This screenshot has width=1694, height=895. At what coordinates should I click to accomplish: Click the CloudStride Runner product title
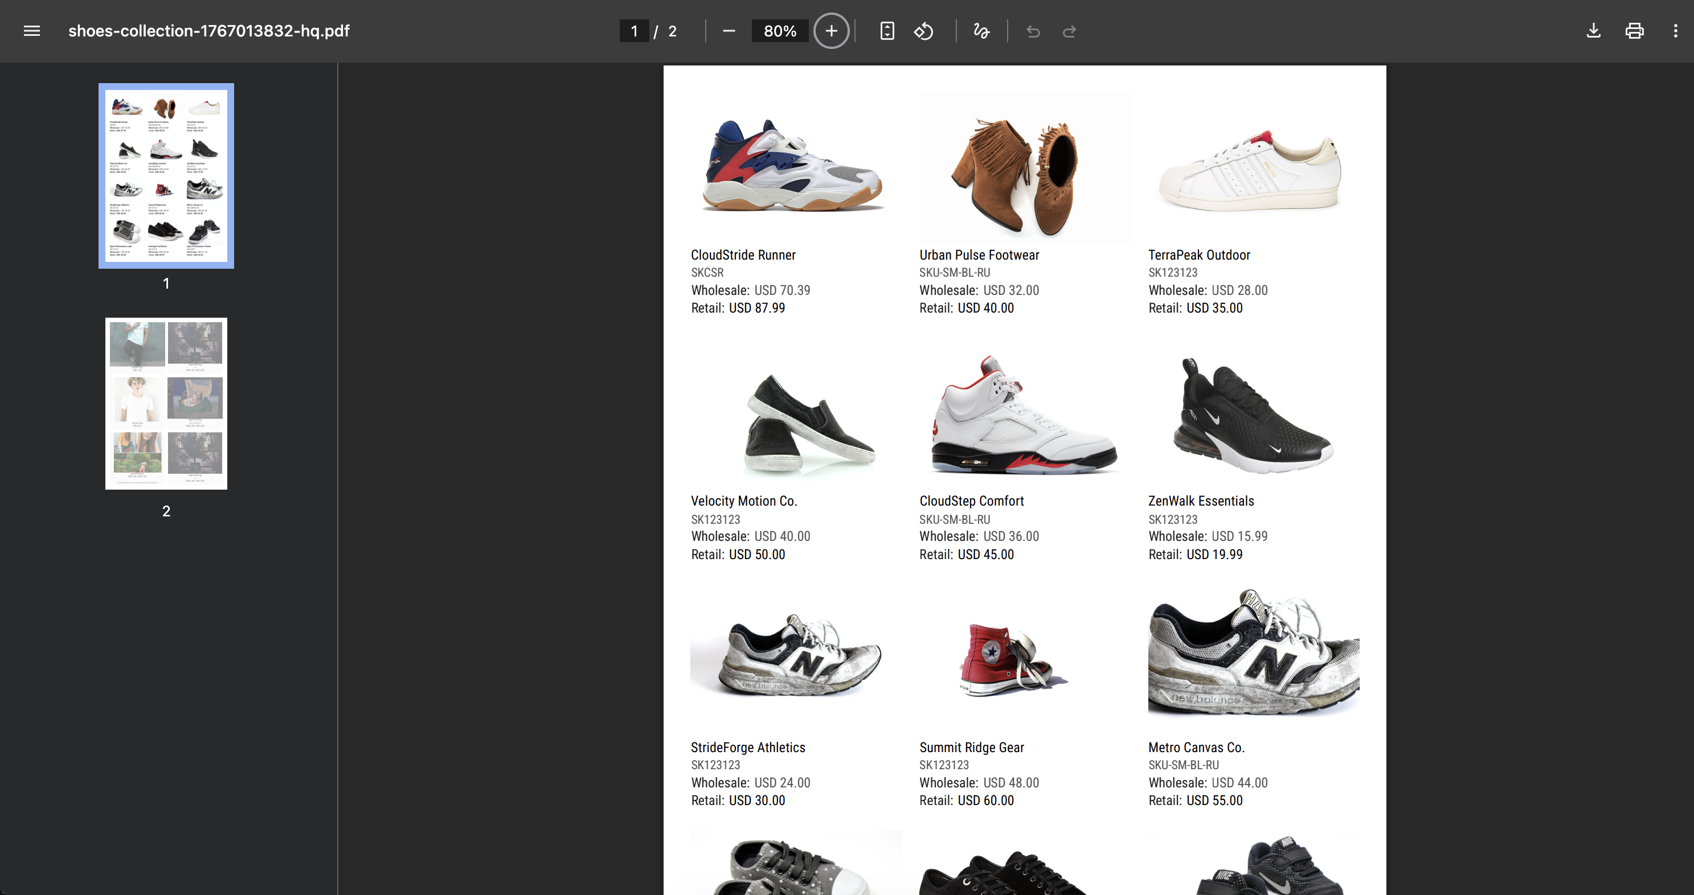742,255
